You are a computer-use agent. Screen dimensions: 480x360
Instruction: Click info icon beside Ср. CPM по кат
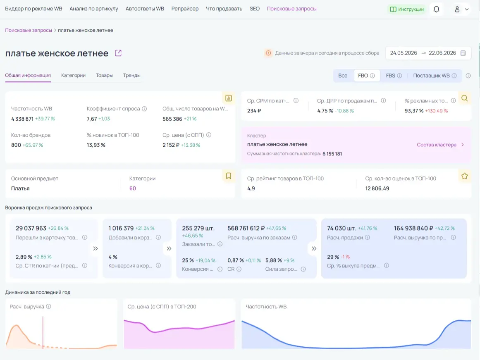point(296,101)
